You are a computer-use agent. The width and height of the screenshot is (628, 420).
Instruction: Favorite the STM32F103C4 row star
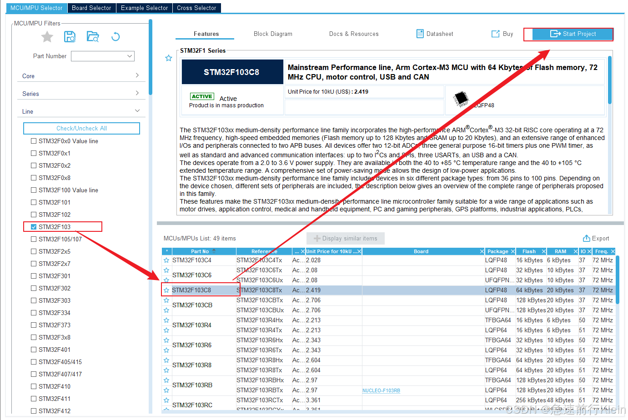click(x=166, y=260)
